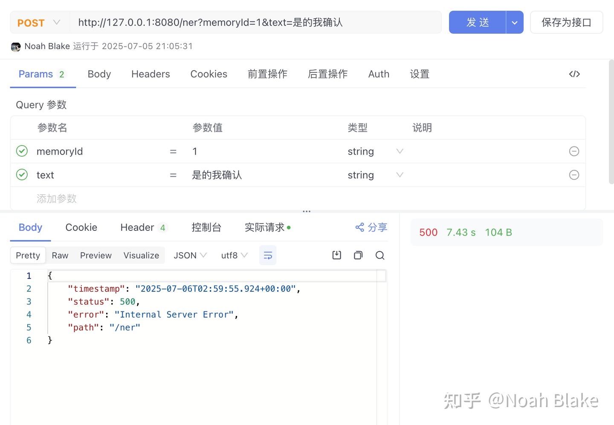The width and height of the screenshot is (614, 425).
Task: Click the 发送 send button
Action: 478,23
